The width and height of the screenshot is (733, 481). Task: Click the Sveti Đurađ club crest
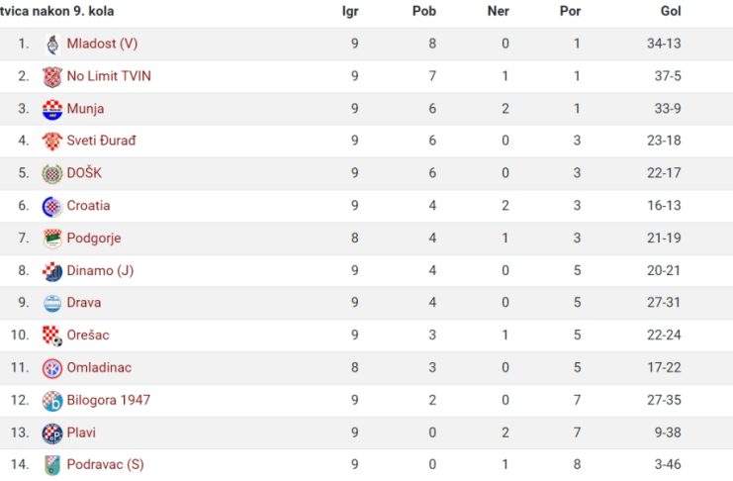[52, 142]
